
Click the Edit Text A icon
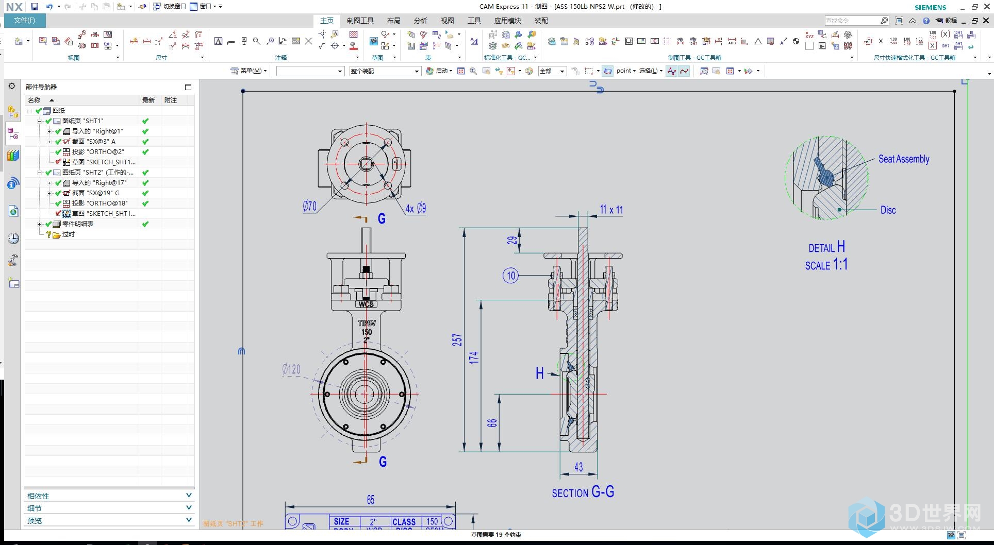tap(474, 41)
